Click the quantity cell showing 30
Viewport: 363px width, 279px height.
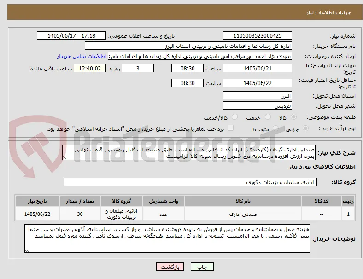coord(80,214)
